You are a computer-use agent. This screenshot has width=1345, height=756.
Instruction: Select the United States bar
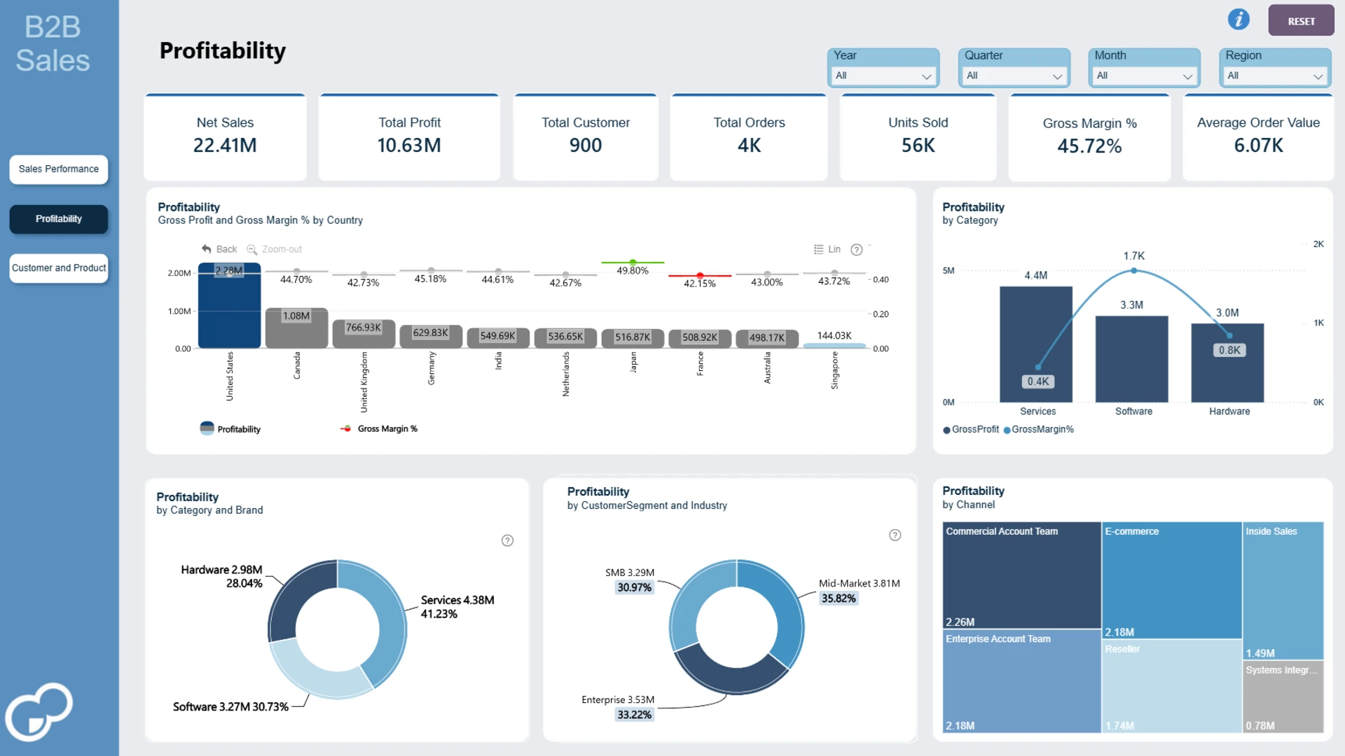point(229,305)
